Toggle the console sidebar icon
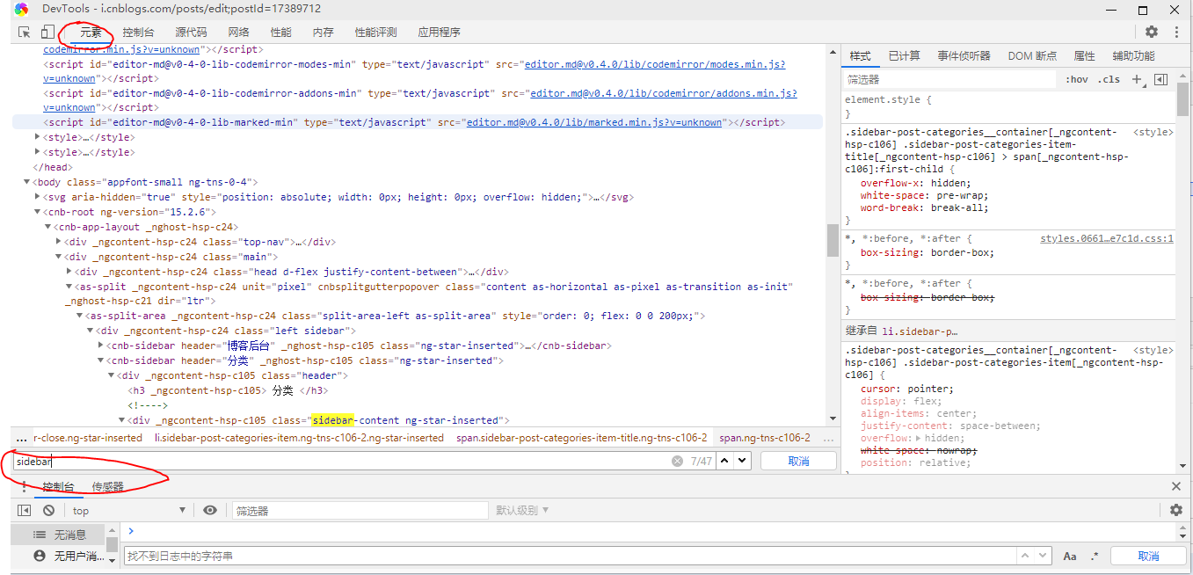The height and width of the screenshot is (575, 1193). 25,510
